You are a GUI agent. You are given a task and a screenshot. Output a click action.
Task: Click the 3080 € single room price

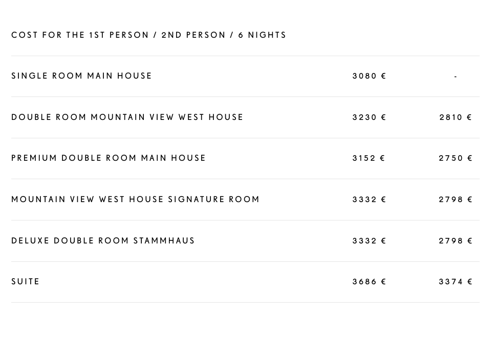(369, 76)
